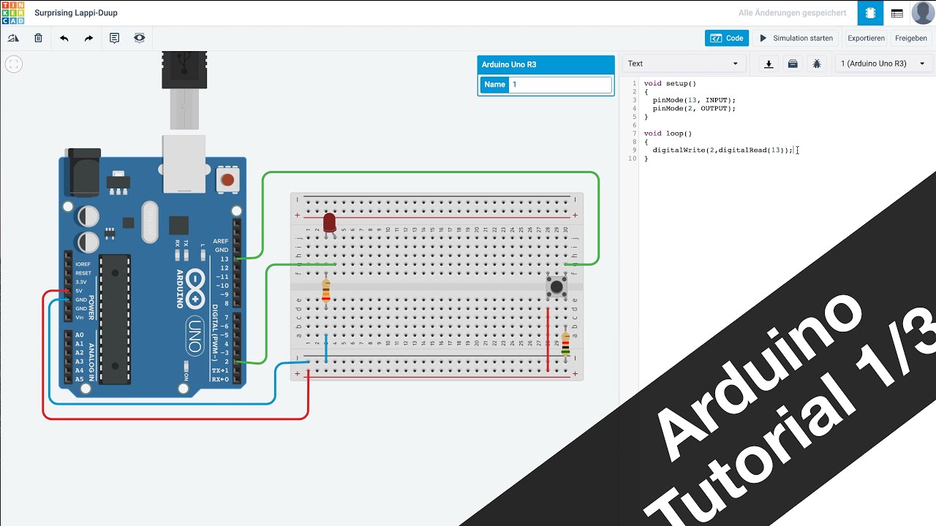Edit the Arduino Name input field
This screenshot has height=526, width=936.
(561, 85)
